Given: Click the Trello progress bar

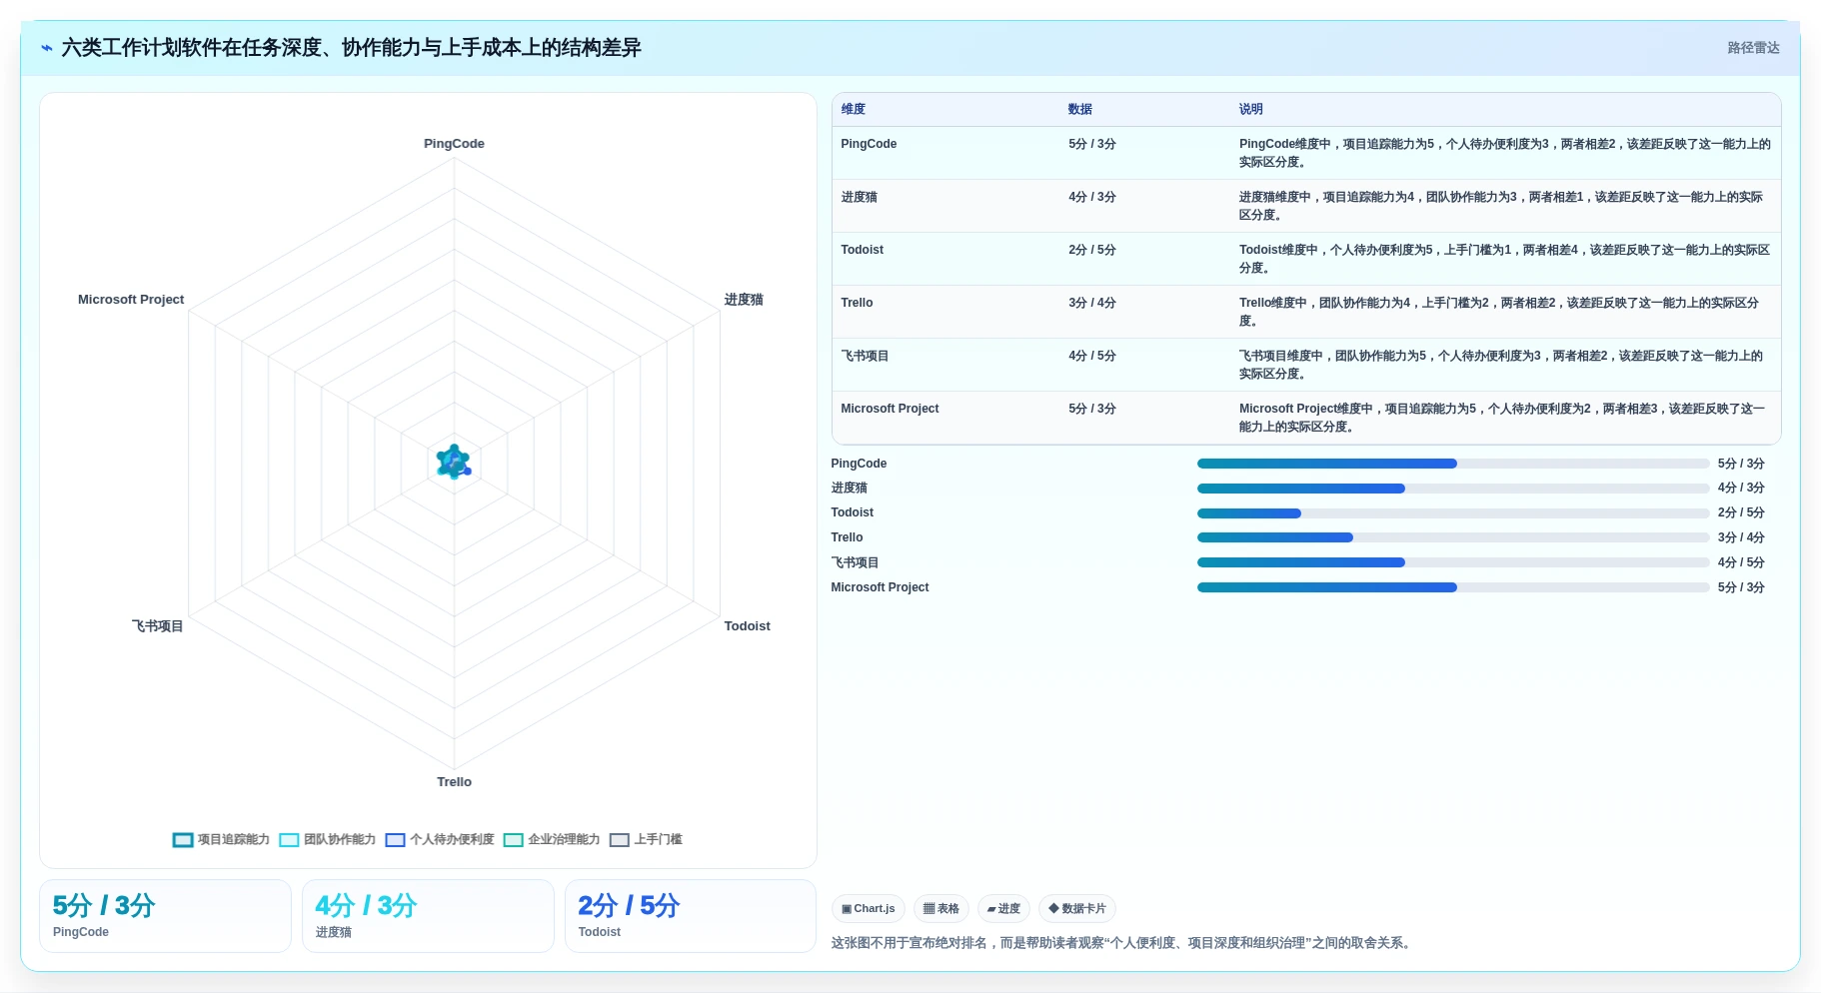Looking at the screenshot, I should point(1453,537).
